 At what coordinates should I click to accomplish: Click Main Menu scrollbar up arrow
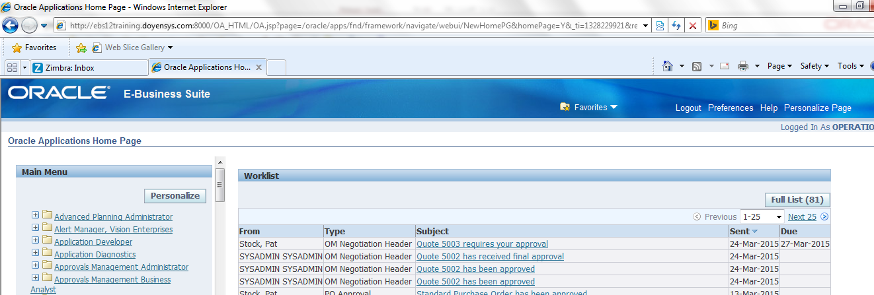point(221,162)
